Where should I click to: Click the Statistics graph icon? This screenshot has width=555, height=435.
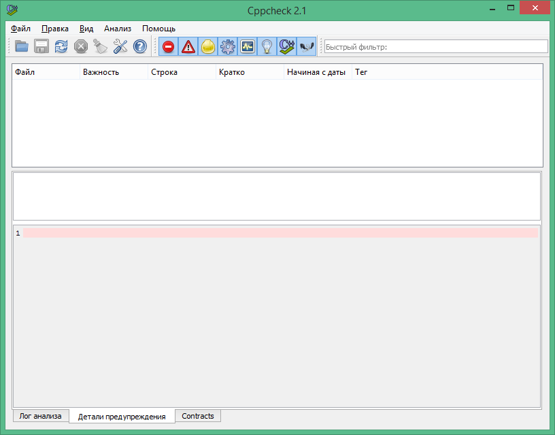248,46
